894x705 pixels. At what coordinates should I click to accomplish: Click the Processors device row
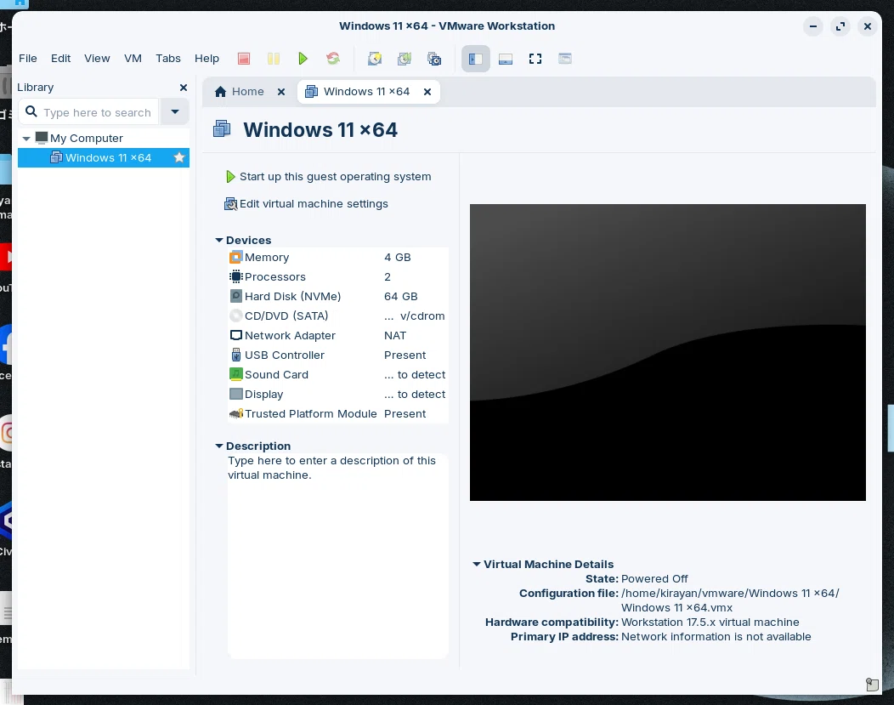tap(337, 276)
